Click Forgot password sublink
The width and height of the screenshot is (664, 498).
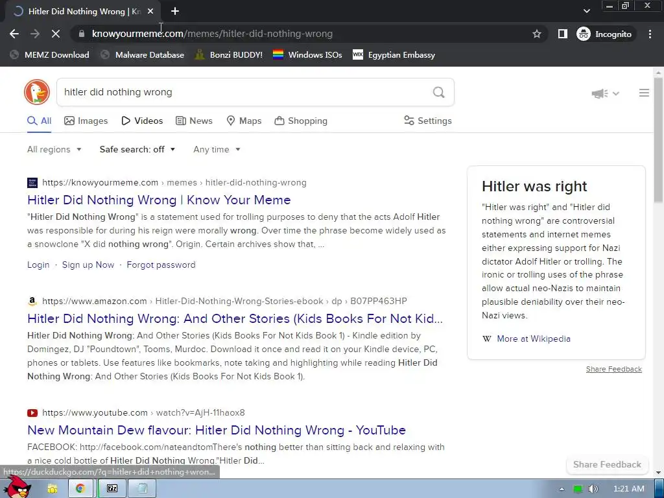[x=161, y=265]
